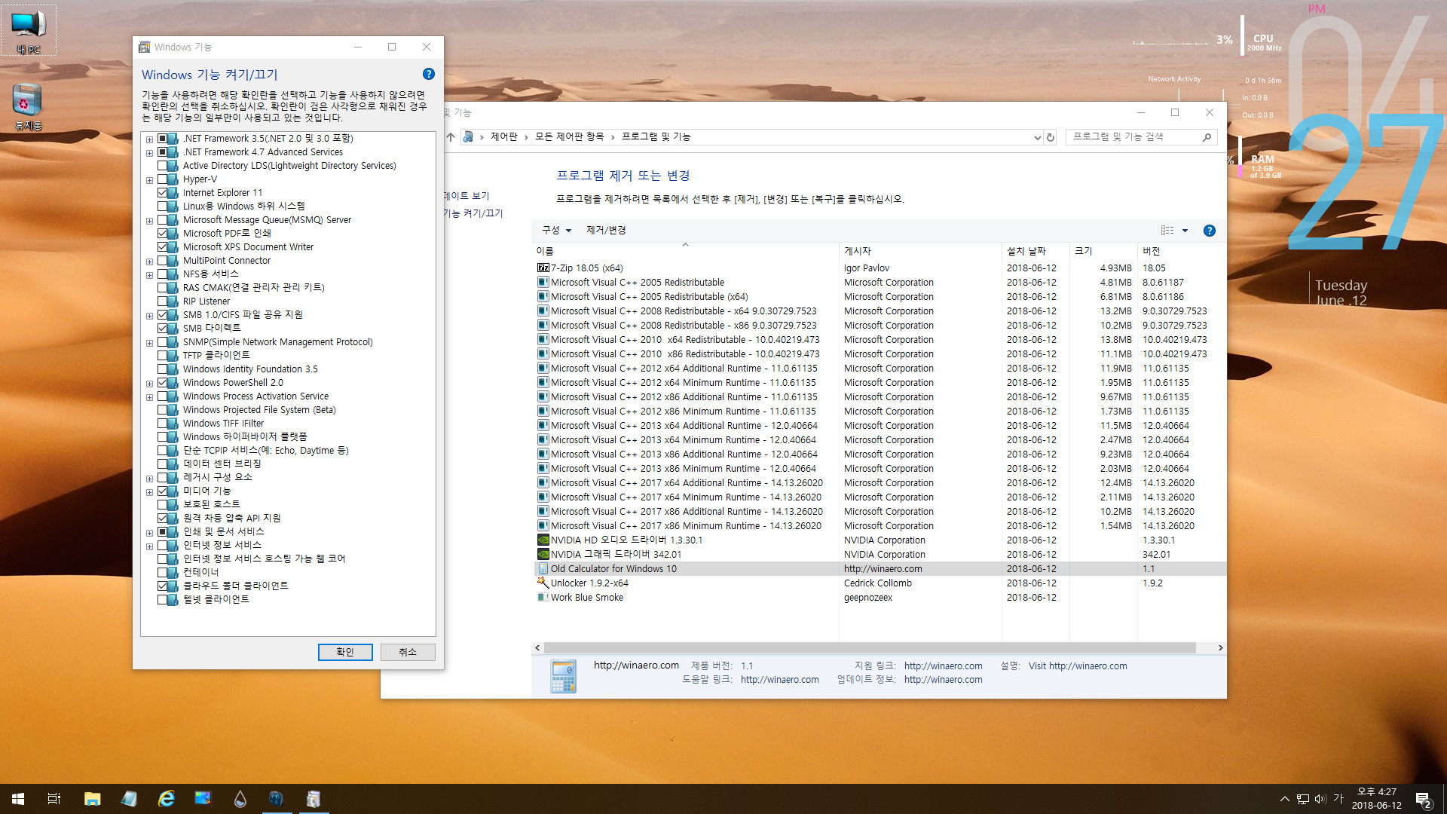Click the horizontal scrollbar thumb in program list
The width and height of the screenshot is (1447, 814).
pos(870,648)
